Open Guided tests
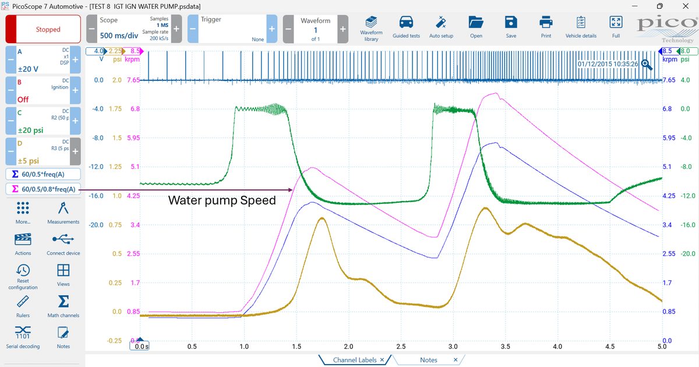699x367 pixels. click(406, 28)
